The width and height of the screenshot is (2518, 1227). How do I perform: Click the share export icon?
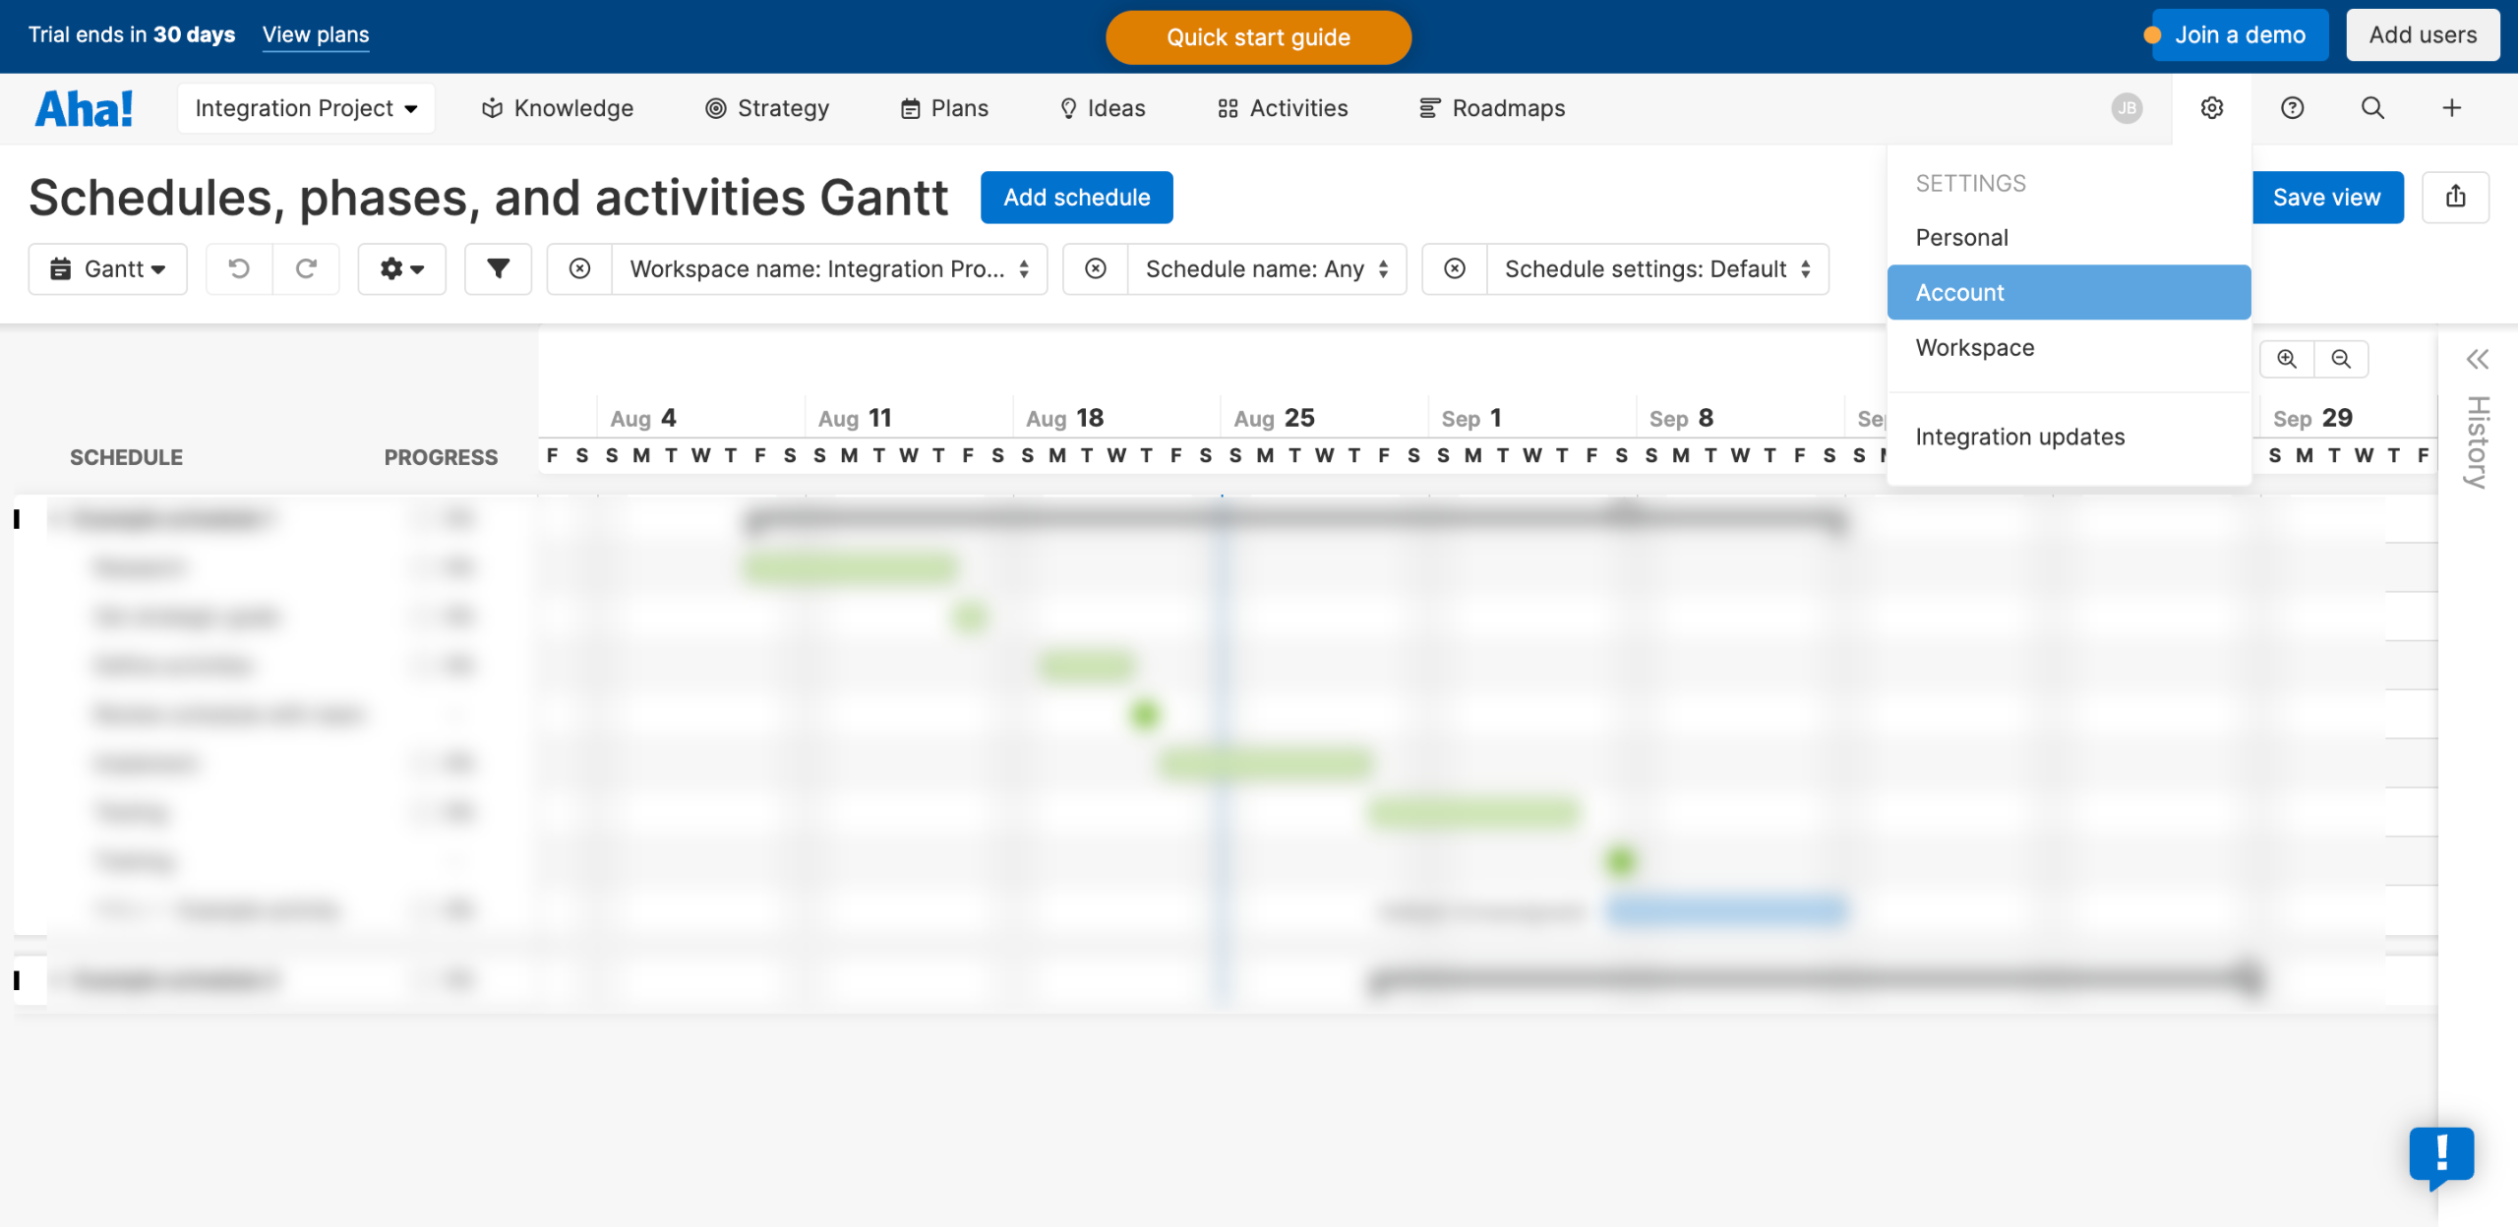(x=2456, y=197)
